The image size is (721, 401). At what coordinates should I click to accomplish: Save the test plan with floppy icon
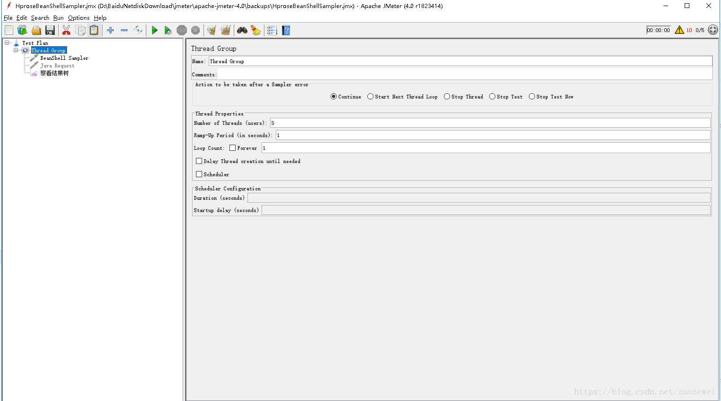50,30
